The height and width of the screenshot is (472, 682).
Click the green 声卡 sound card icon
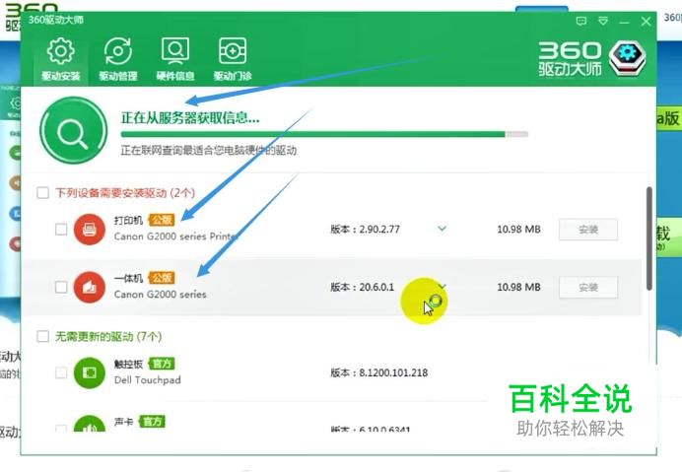(x=89, y=424)
